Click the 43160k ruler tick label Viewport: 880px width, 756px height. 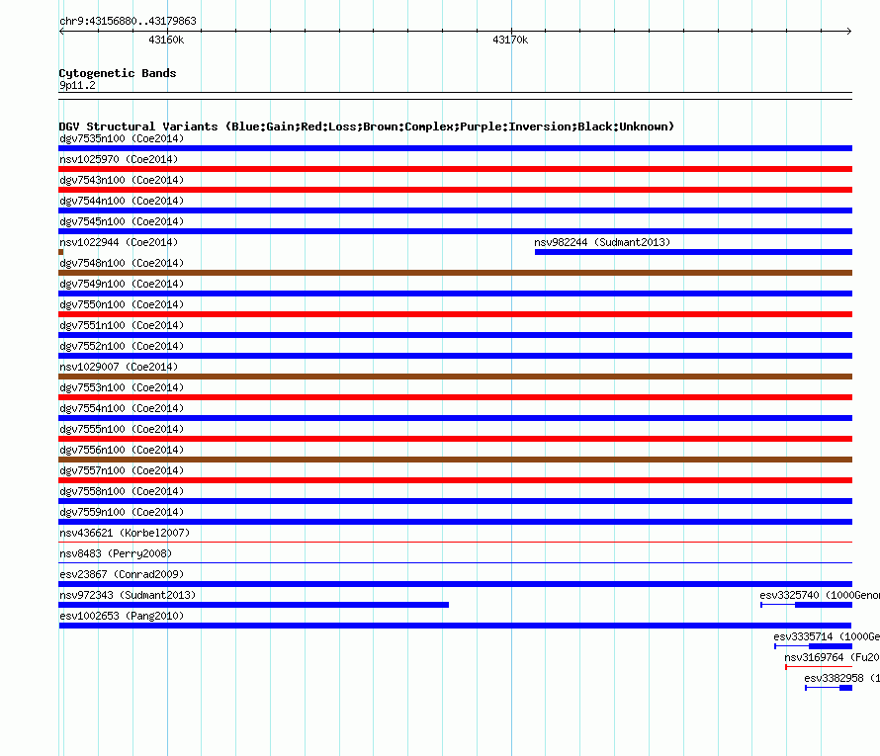[x=166, y=41]
